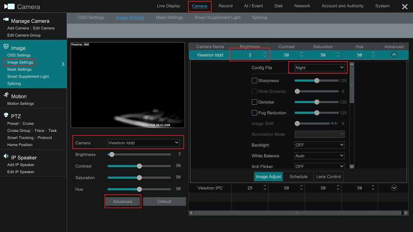Image resolution: width=413 pixels, height=232 pixels.
Task: Click the Home Position link
Action: coord(20,145)
